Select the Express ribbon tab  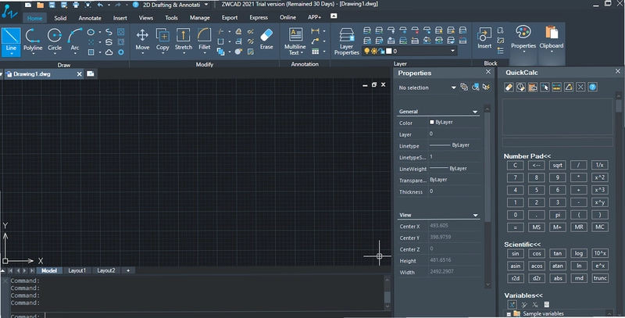(259, 17)
